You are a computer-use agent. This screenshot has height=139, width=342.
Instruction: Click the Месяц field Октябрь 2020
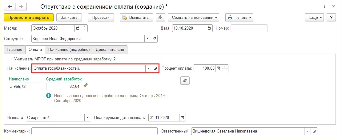click(53, 28)
